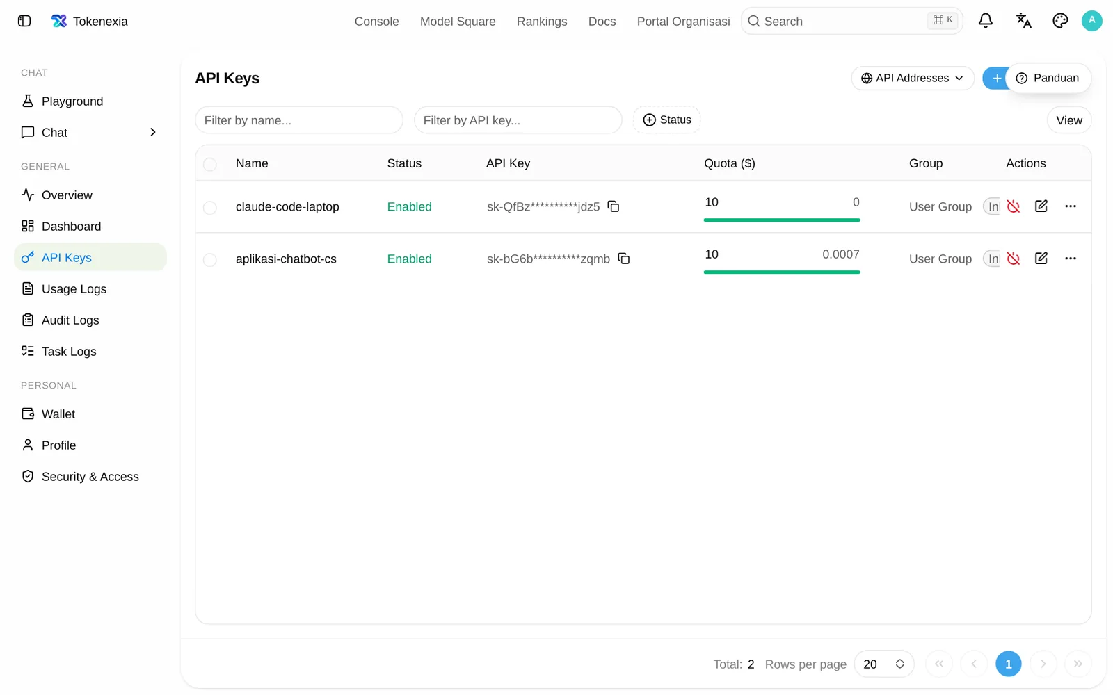Select all rows with header checkbox
The width and height of the screenshot is (1113, 695).
(x=210, y=165)
